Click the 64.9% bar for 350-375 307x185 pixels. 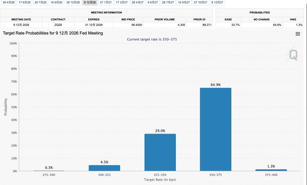point(215,129)
